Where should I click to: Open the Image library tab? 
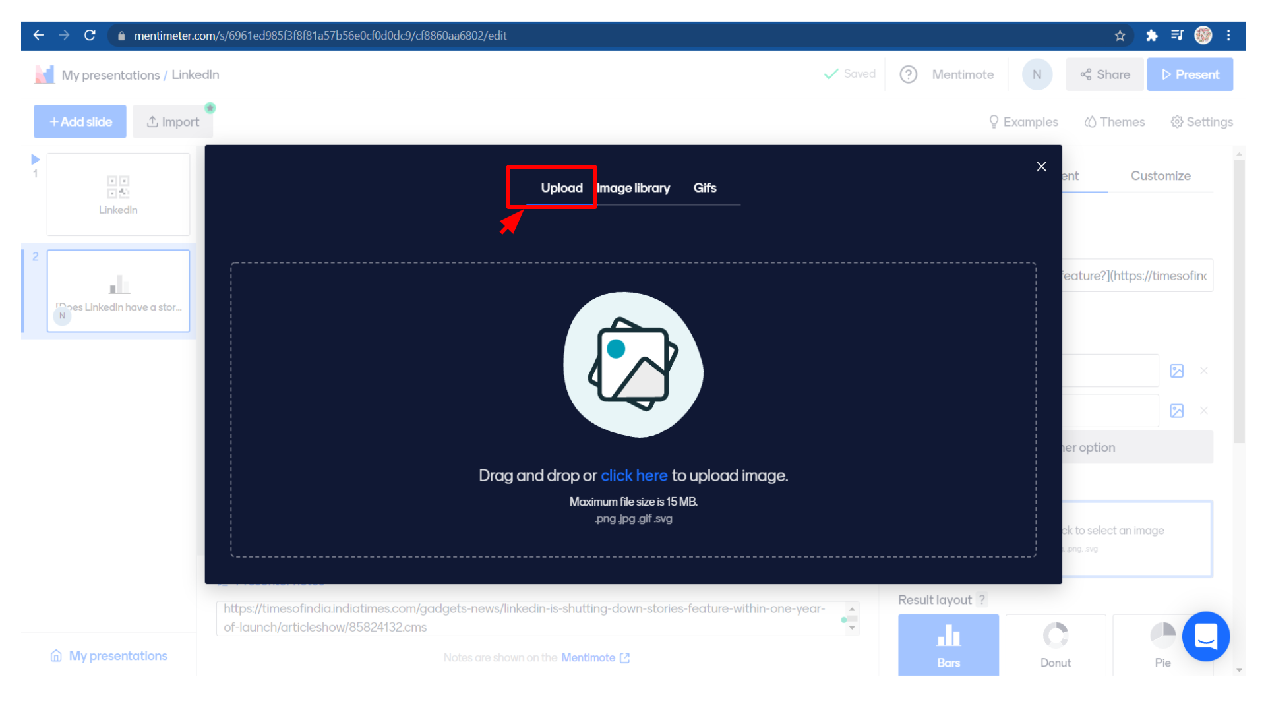[633, 188]
